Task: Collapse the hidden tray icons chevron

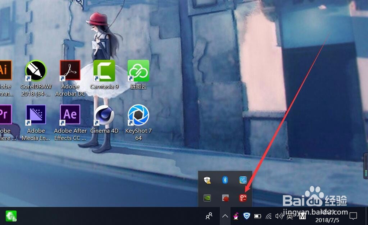Action: [x=225, y=216]
